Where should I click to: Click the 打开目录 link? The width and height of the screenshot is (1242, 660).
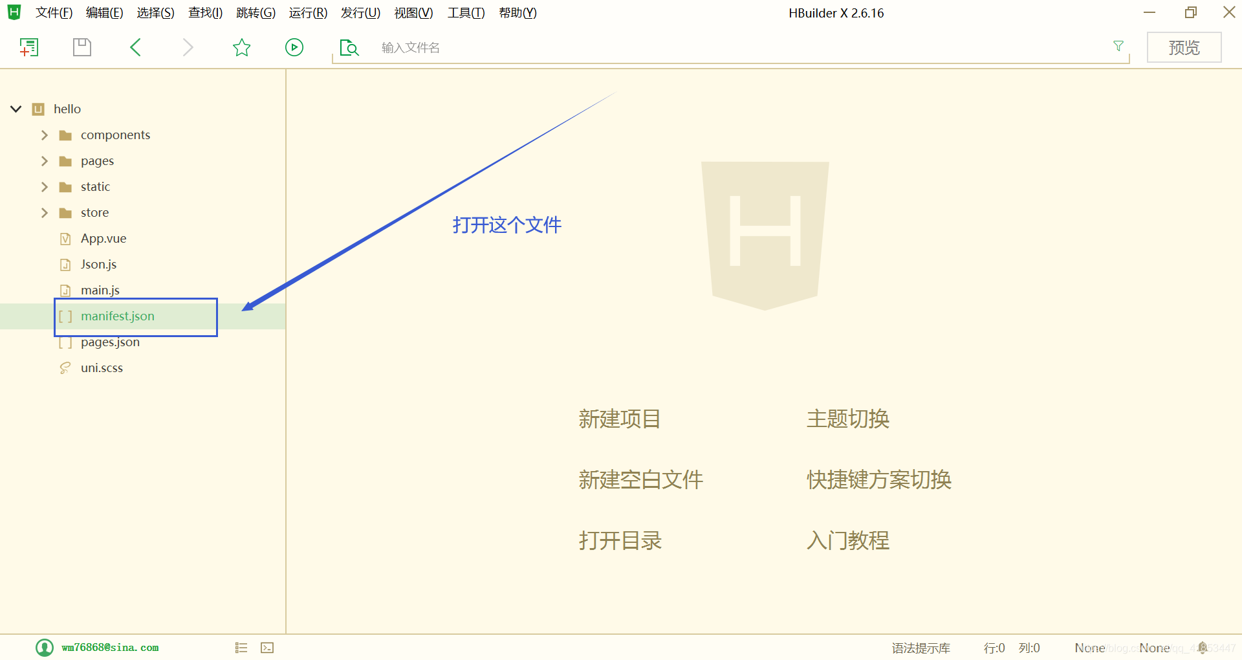[620, 540]
